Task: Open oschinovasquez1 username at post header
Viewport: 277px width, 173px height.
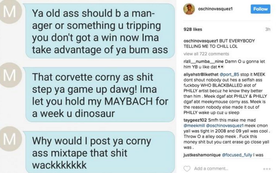Action: point(215,9)
